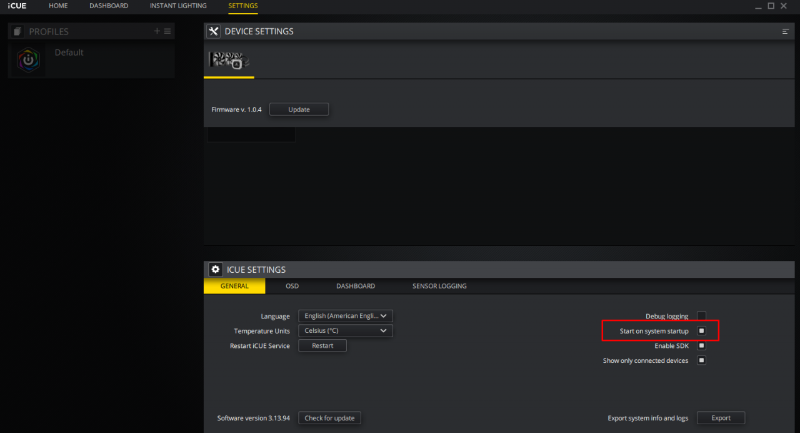Go to the Home tab

tap(58, 6)
